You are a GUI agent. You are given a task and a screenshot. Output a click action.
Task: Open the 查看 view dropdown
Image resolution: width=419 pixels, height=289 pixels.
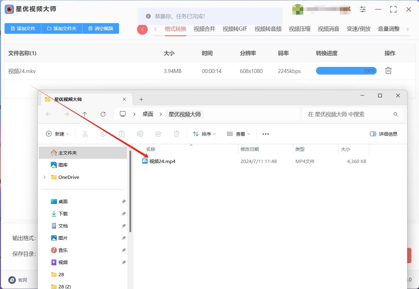238,134
